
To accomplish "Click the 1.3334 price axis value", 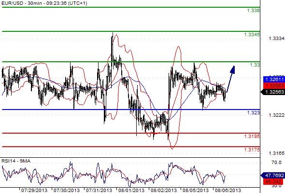I will point(276,38).
